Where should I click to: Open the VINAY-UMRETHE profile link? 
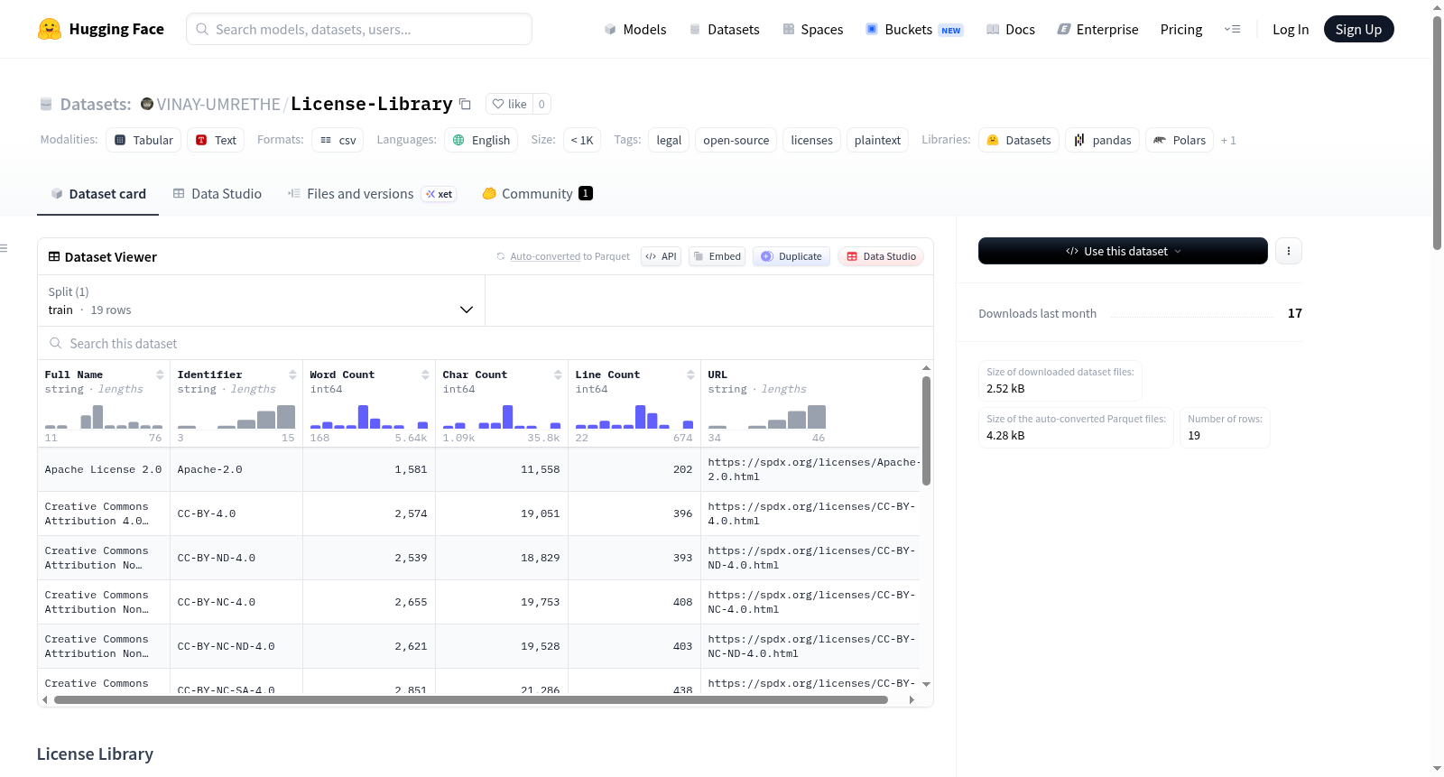(x=218, y=104)
